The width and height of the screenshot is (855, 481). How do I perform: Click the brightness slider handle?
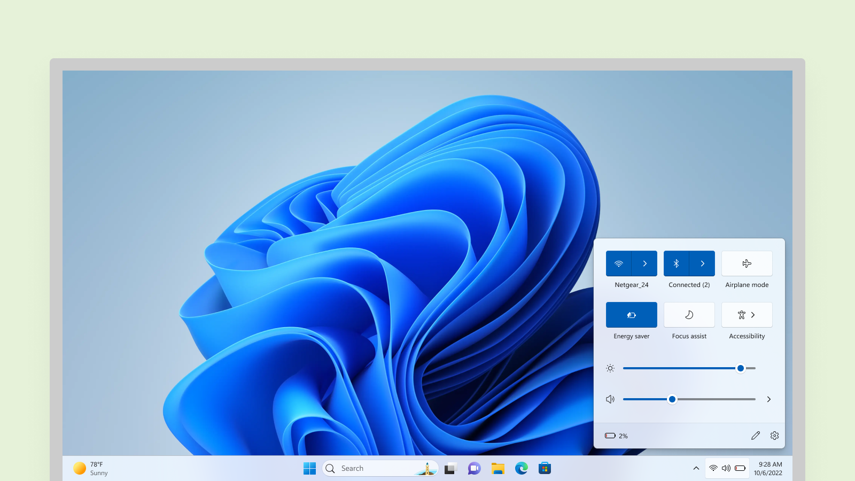740,368
